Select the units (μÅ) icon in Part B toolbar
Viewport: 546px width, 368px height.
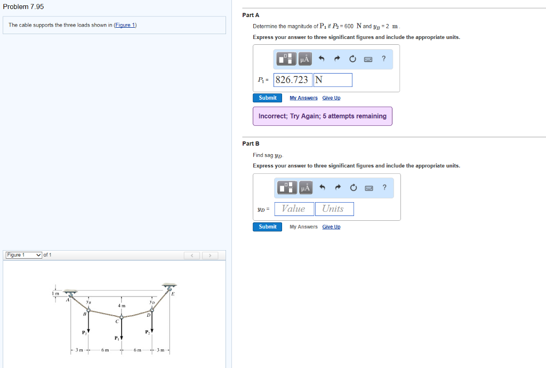pyautogui.click(x=305, y=188)
